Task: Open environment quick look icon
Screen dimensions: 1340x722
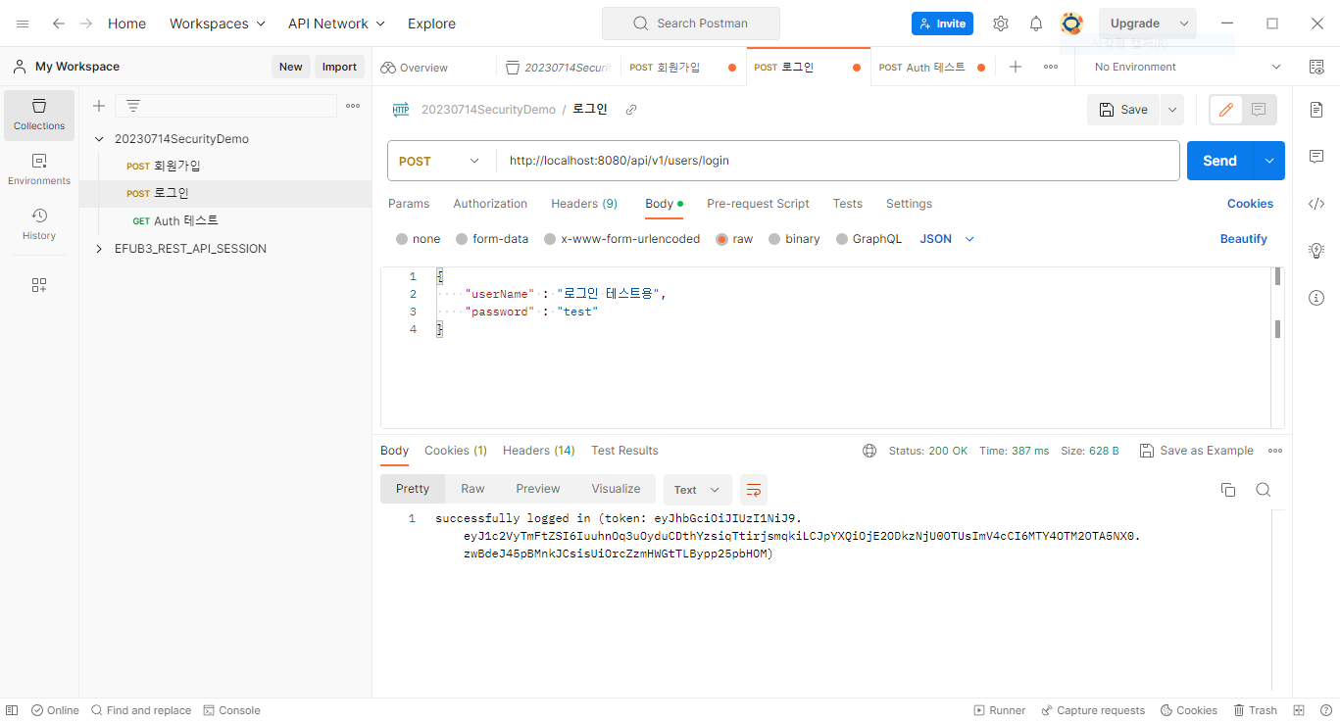Action: click(1316, 67)
